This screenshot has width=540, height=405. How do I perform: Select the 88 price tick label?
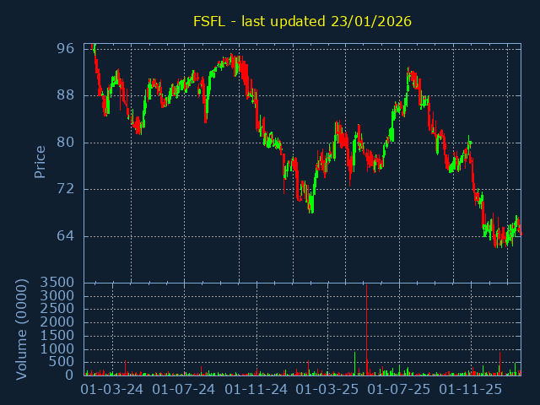65,95
